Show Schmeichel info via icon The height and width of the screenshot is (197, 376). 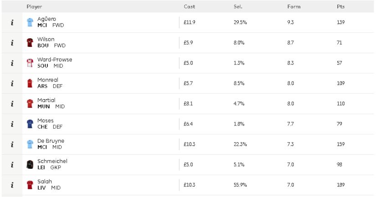click(x=12, y=165)
